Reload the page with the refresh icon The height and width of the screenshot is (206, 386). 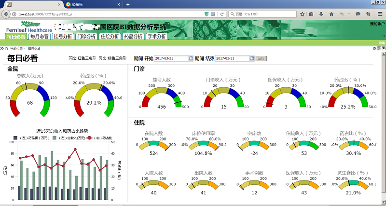(221, 14)
